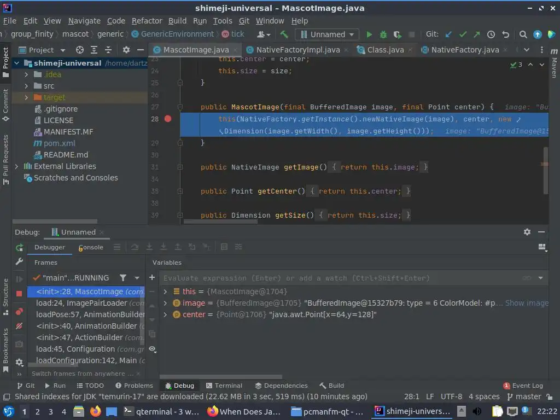
Task: Open Firefox from the taskbar
Action: click(95, 411)
